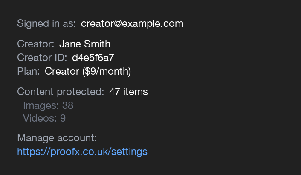The image size is (301, 175).
Task: Click the 'Creator ID:' label
Action: click(42, 58)
